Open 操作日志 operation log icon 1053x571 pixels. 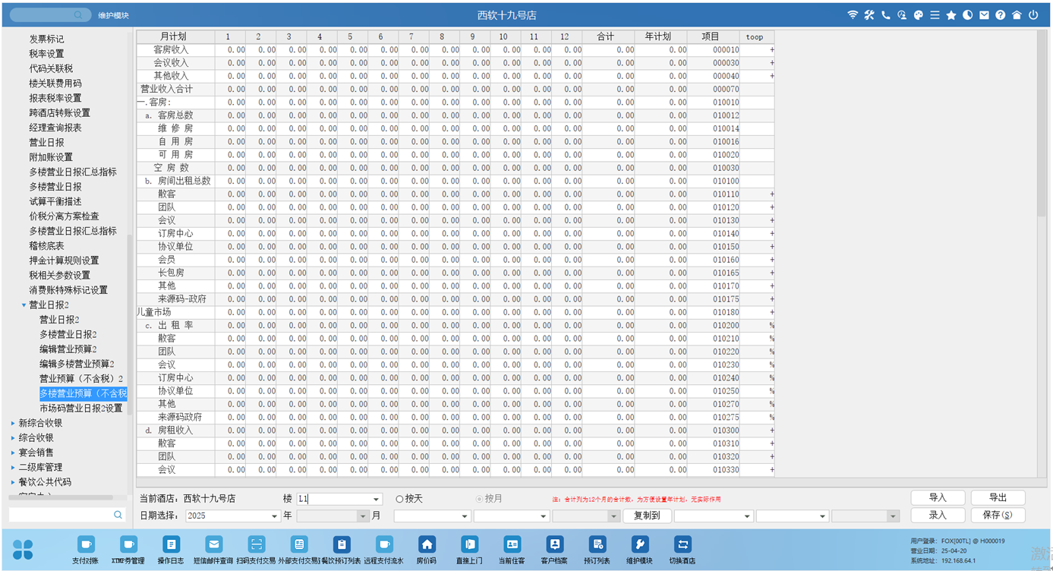tap(171, 550)
